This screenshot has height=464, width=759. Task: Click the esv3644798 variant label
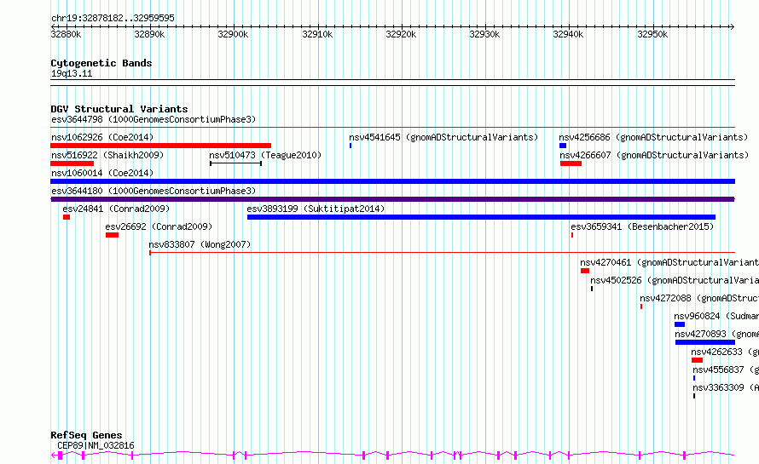pos(154,119)
